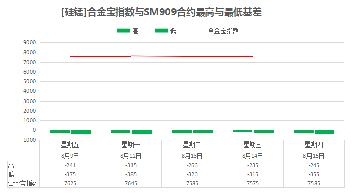Click the date 8月12日
Screen dimensions: 352x195
[130, 156]
